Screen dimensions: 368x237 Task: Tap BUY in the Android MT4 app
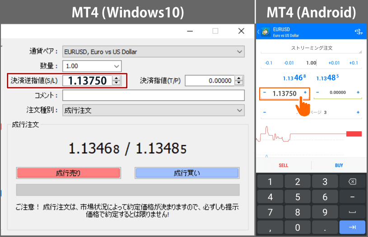point(339,165)
